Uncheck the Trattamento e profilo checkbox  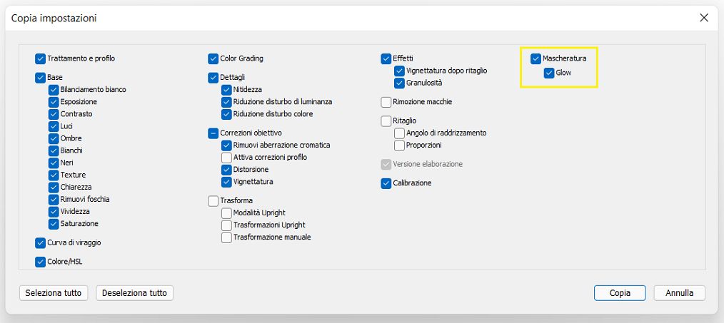coord(40,58)
